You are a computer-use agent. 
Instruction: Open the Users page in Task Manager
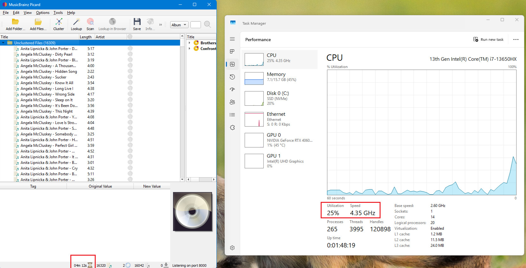point(232,102)
